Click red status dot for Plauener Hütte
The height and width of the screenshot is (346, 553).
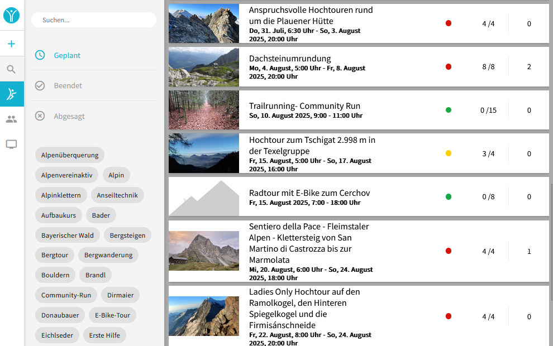coord(449,23)
